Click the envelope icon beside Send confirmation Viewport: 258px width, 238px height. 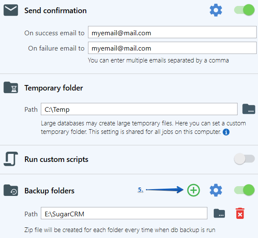(11, 10)
